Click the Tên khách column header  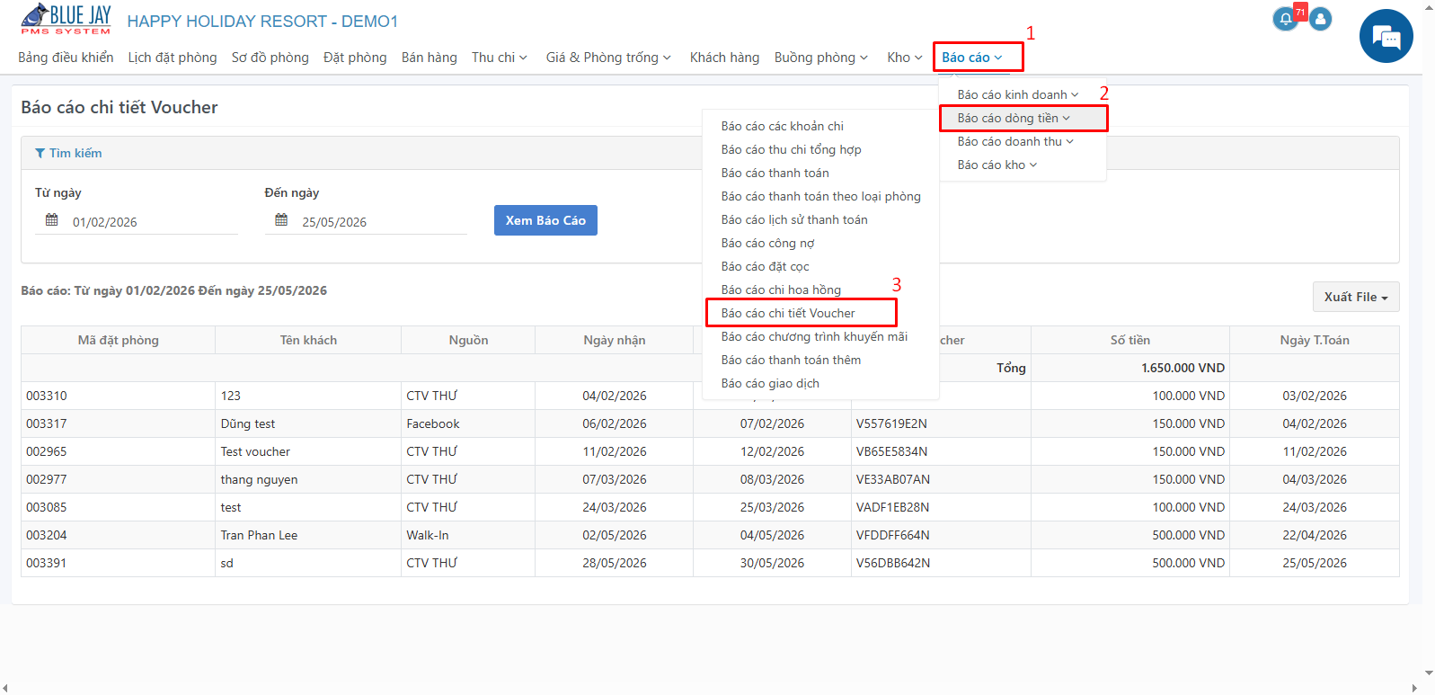pyautogui.click(x=308, y=340)
